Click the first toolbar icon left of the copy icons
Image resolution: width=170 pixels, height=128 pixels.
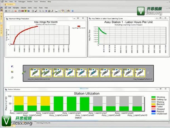tap(6, 11)
